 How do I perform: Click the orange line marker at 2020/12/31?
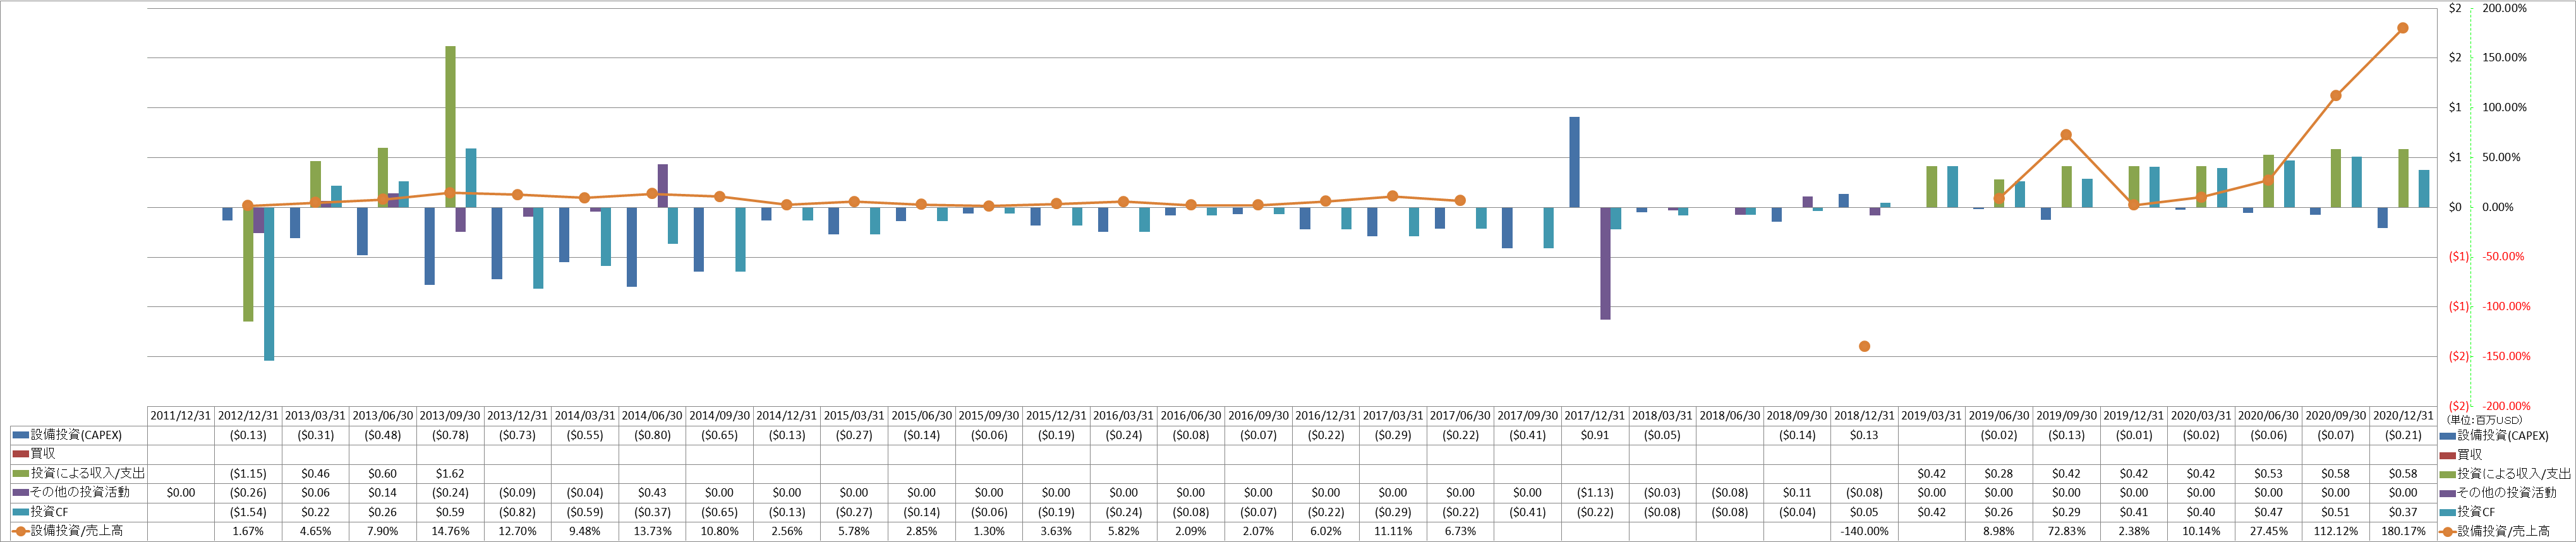2403,28
